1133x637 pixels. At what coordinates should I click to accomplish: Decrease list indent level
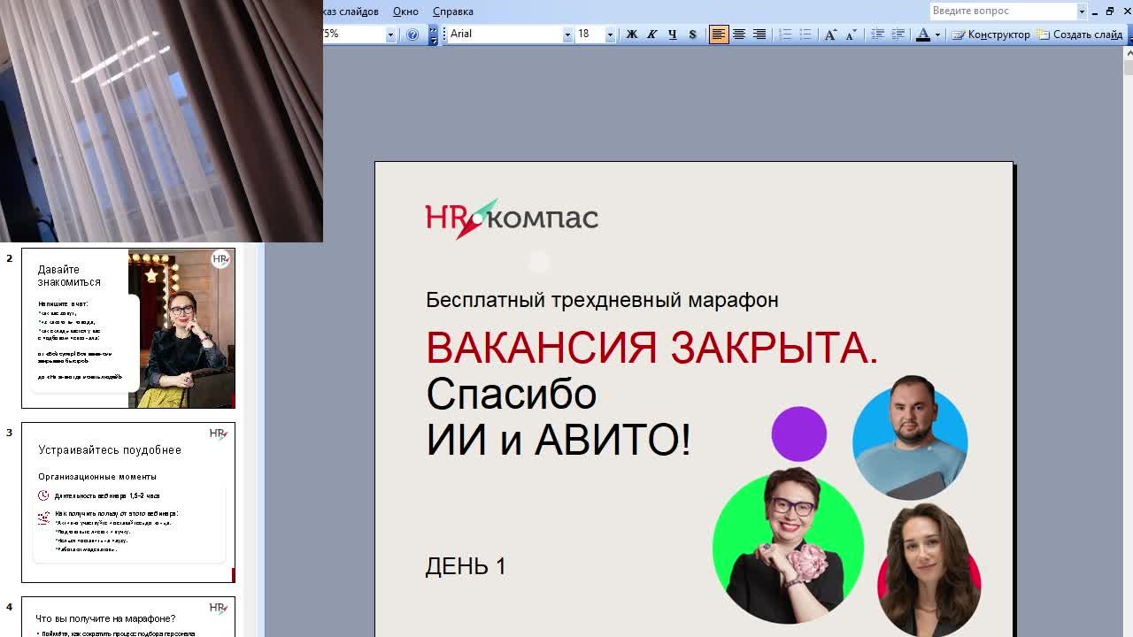[877, 35]
